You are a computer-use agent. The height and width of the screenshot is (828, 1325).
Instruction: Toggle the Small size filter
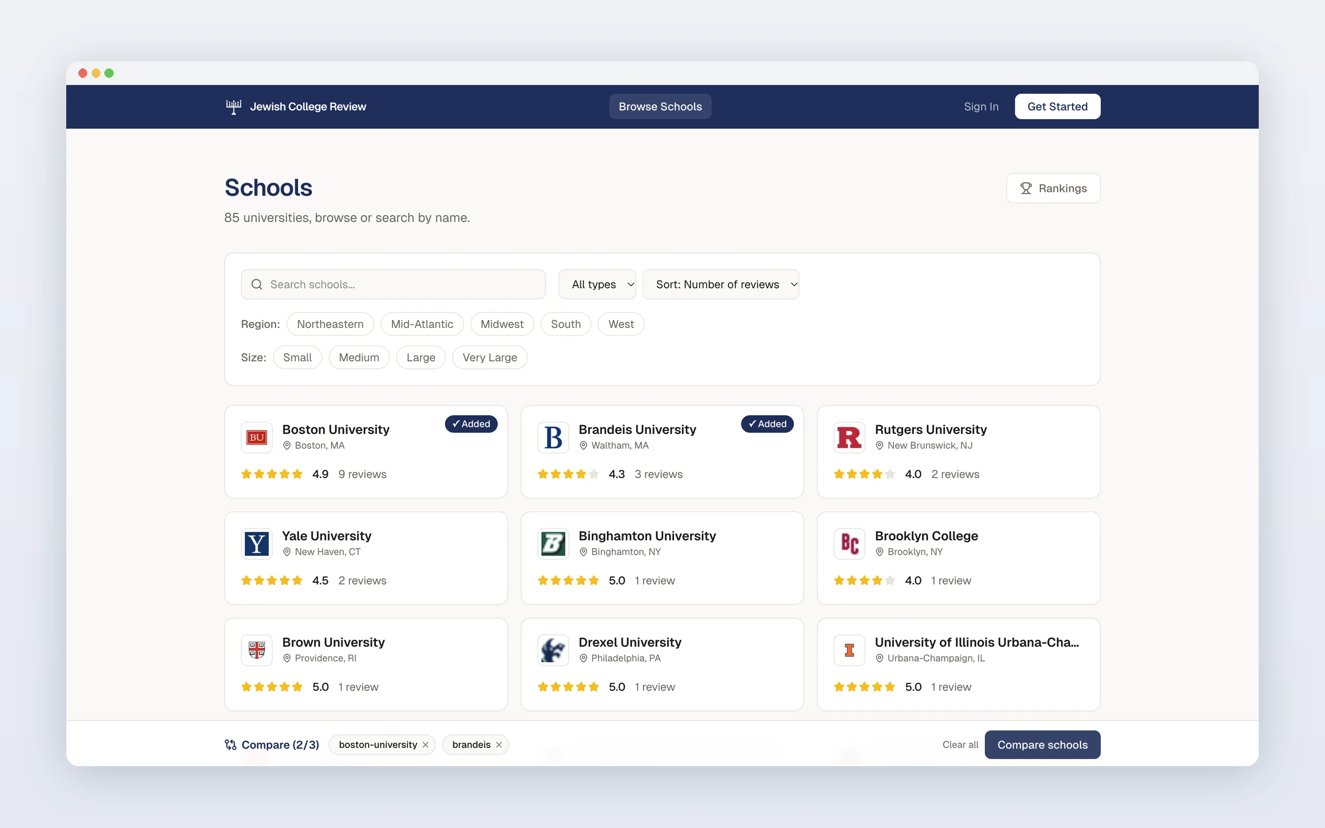point(298,357)
